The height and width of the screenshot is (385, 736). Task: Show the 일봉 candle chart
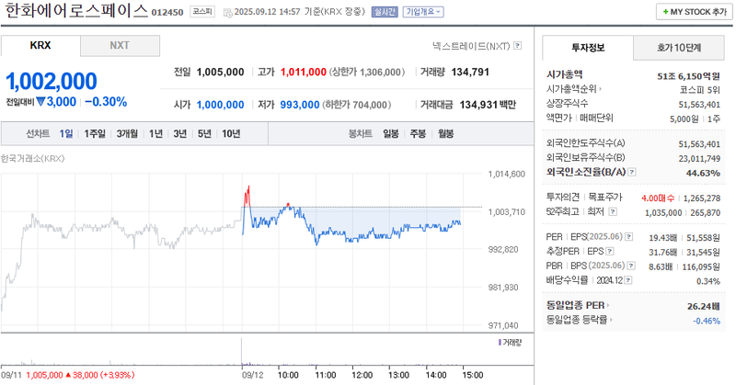(390, 133)
